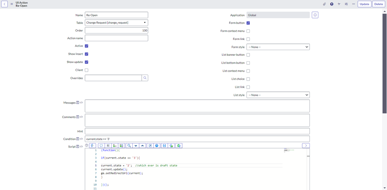Click the find previous up-arrow icon
This screenshot has width=387, height=190.
coord(142,146)
